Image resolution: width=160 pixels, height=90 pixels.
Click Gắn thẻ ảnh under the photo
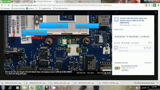[81, 73]
